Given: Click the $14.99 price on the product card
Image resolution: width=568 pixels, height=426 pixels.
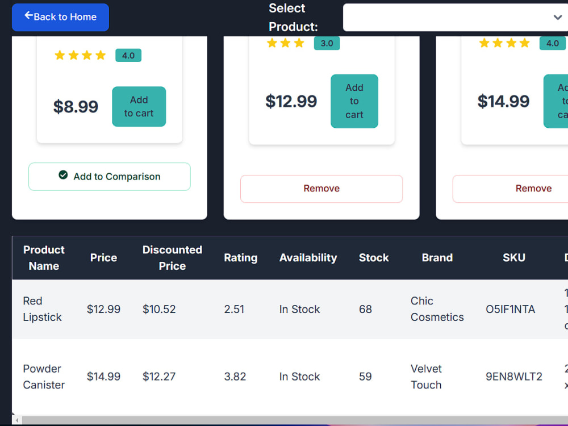Looking at the screenshot, I should (503, 101).
